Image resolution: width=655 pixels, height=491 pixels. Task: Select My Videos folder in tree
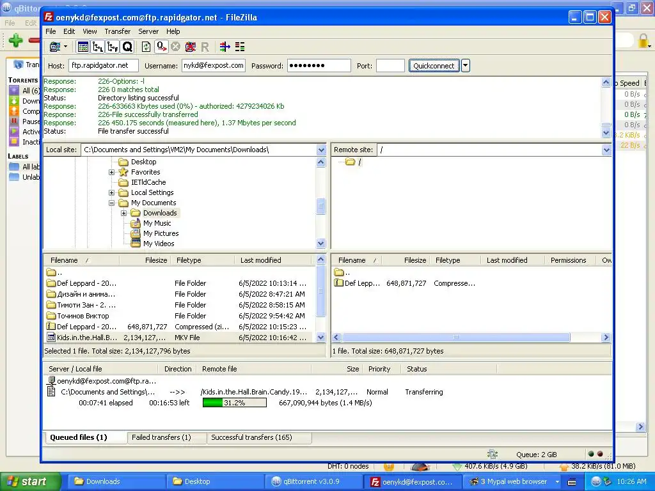coord(159,244)
